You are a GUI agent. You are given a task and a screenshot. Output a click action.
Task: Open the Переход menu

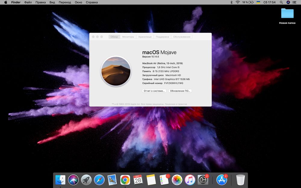point(65,2)
